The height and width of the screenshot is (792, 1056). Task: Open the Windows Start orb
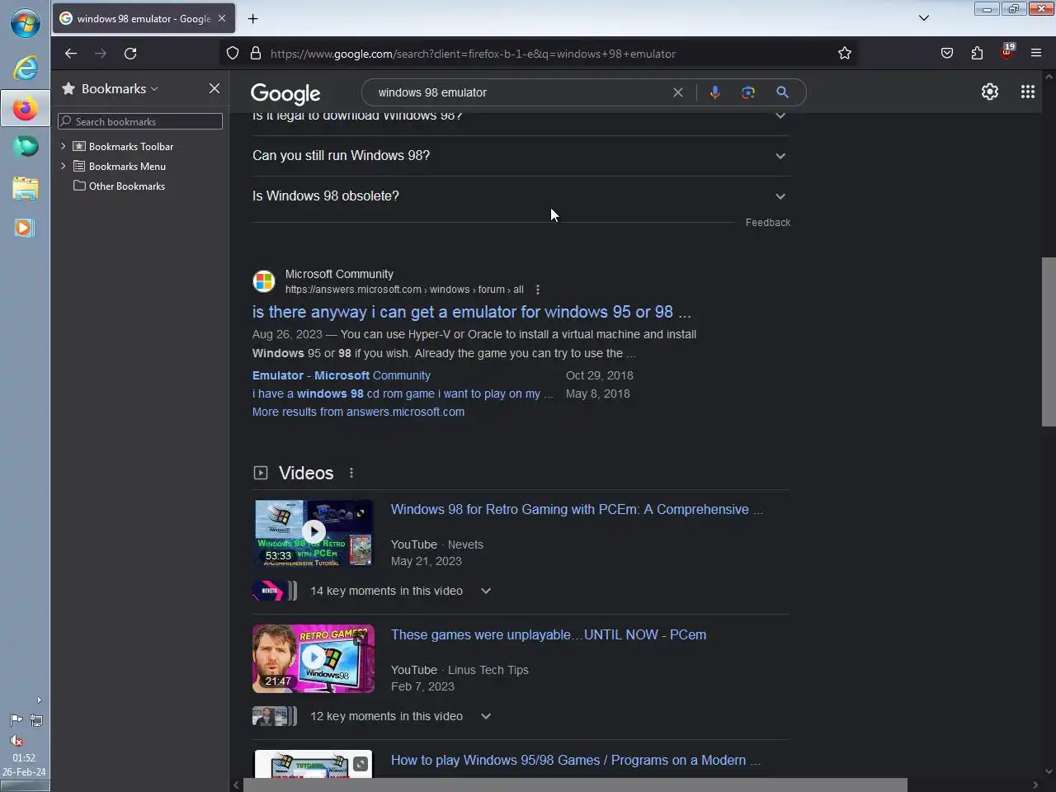[x=25, y=23]
